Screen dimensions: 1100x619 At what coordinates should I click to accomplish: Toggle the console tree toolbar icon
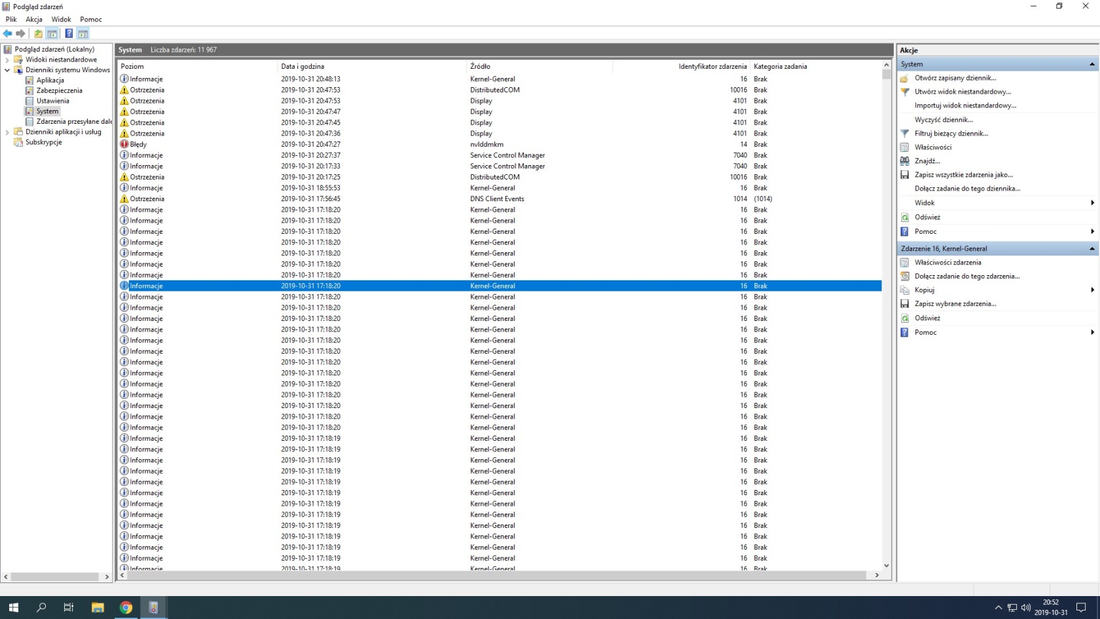click(x=52, y=33)
